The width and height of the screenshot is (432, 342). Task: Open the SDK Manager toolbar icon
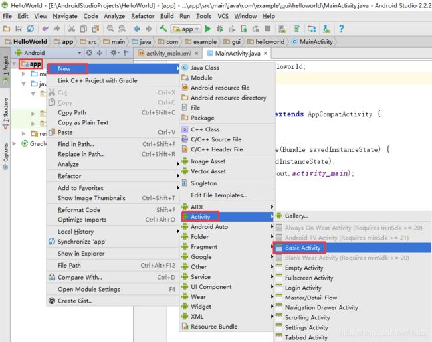[x=326, y=29]
